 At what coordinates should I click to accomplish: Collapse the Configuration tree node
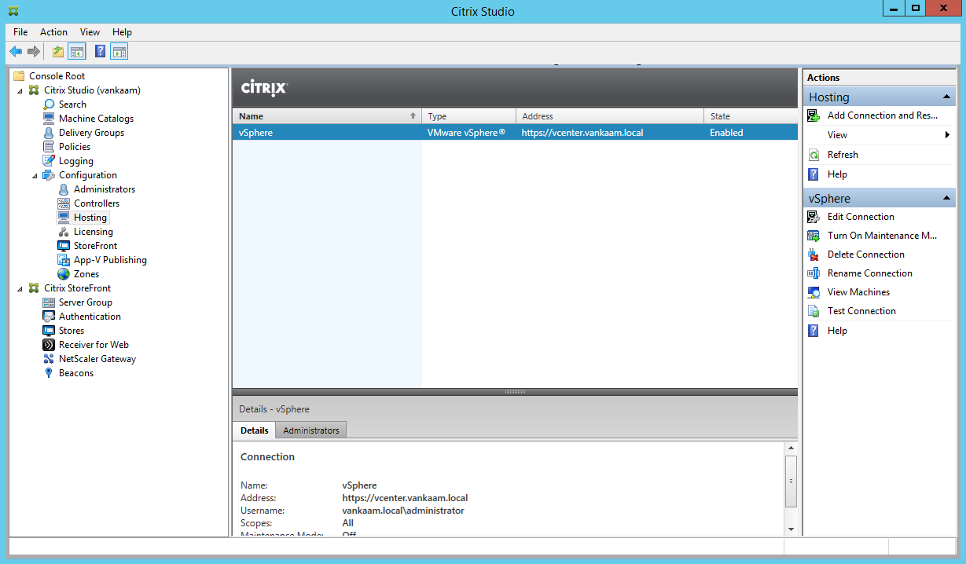[35, 176]
